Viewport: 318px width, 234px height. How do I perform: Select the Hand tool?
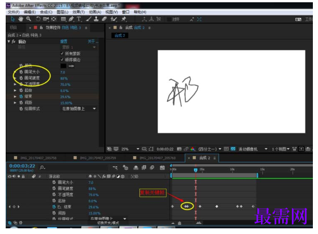tap(20, 19)
